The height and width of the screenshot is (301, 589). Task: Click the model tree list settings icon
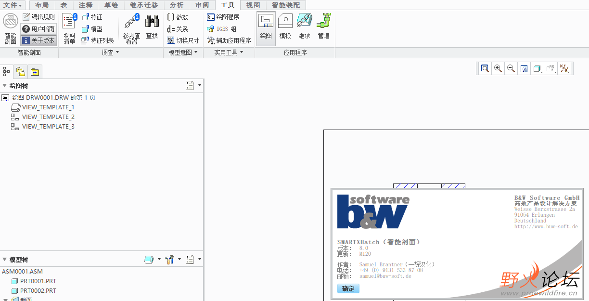pyautogui.click(x=190, y=260)
